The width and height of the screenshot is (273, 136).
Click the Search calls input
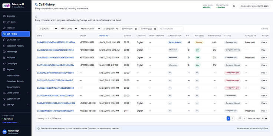(x=171, y=29)
